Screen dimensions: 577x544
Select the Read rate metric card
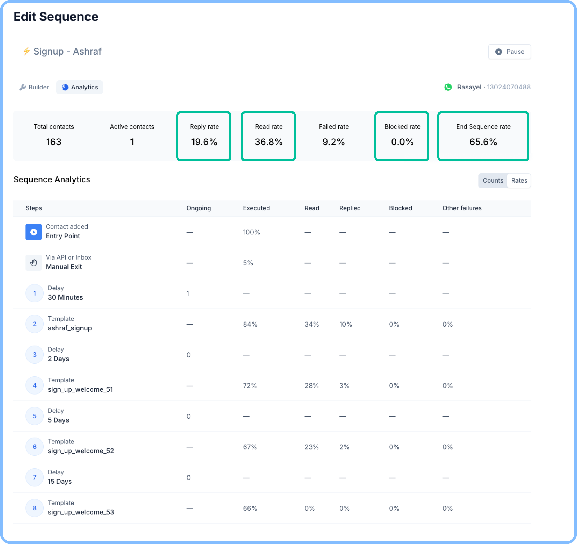(268, 136)
